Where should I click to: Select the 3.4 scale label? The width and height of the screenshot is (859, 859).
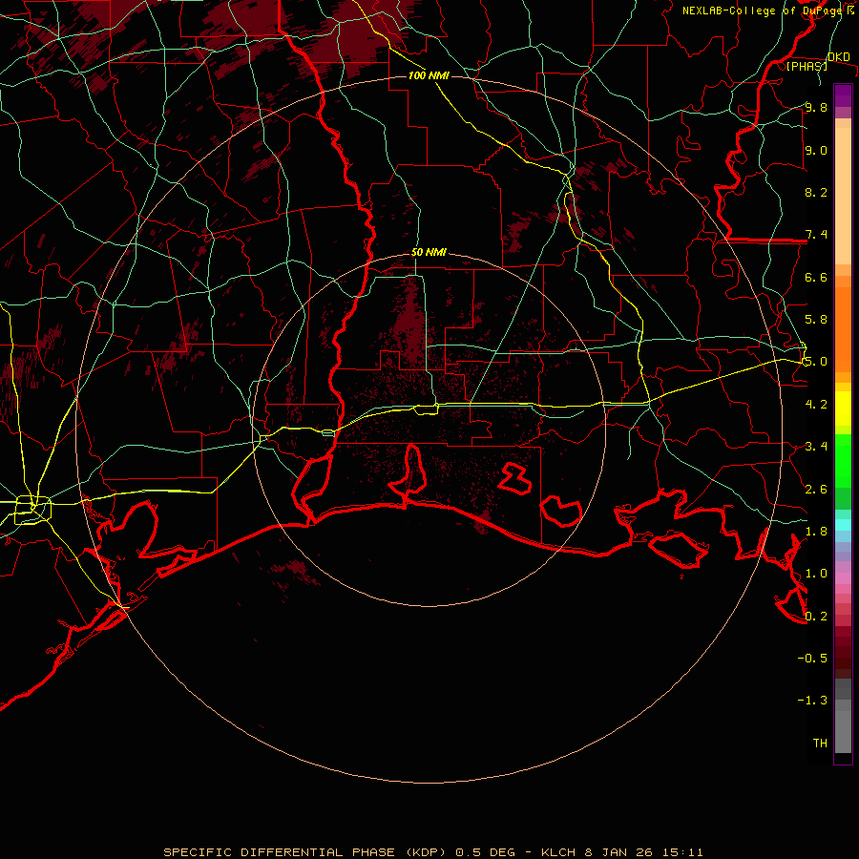coord(816,447)
